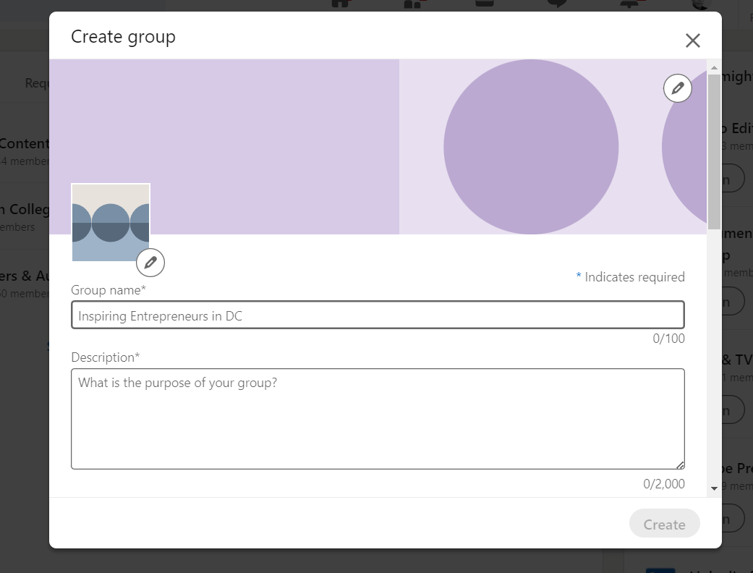Screen dimensions: 753x573
Task: Click the large purple circle in cover banner
Action: [x=530, y=147]
